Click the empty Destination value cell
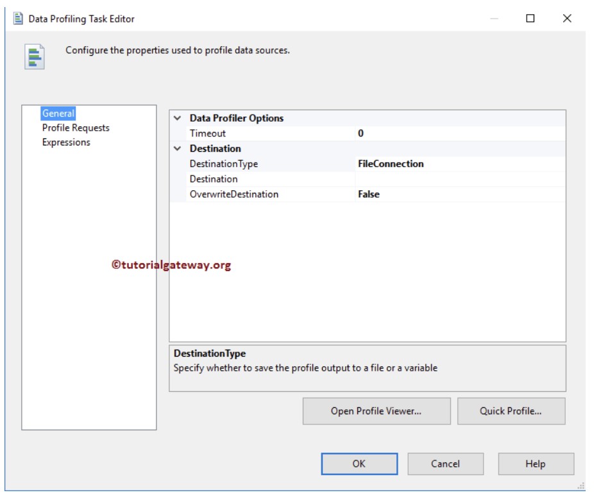The image size is (594, 495). click(x=461, y=179)
